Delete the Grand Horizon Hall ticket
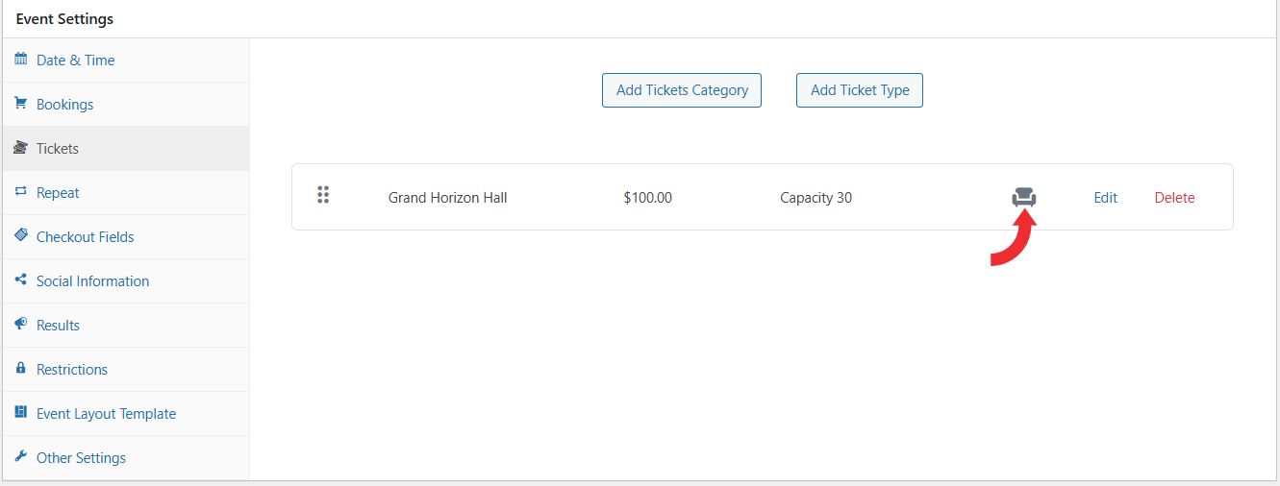This screenshot has height=486, width=1280. [1174, 198]
